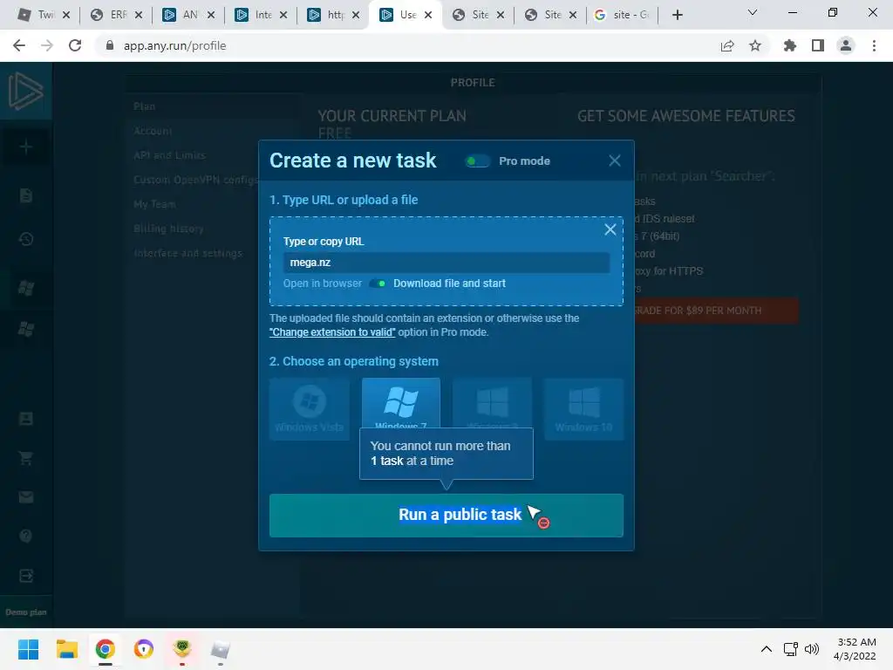Open the document reports sidebar icon

[x=25, y=195]
